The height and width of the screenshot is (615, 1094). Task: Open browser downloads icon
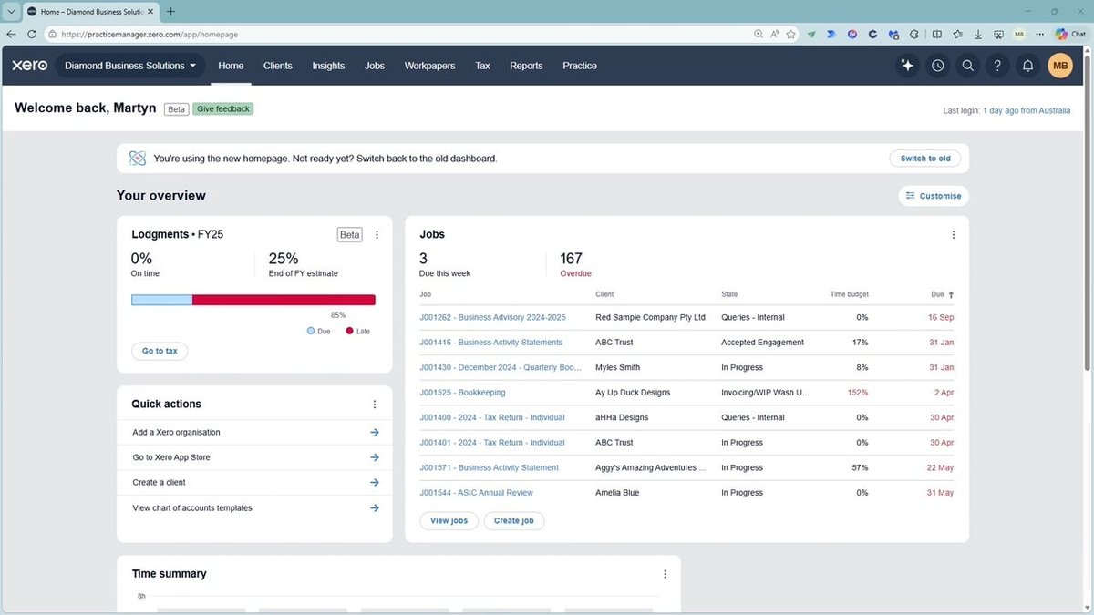click(x=978, y=34)
